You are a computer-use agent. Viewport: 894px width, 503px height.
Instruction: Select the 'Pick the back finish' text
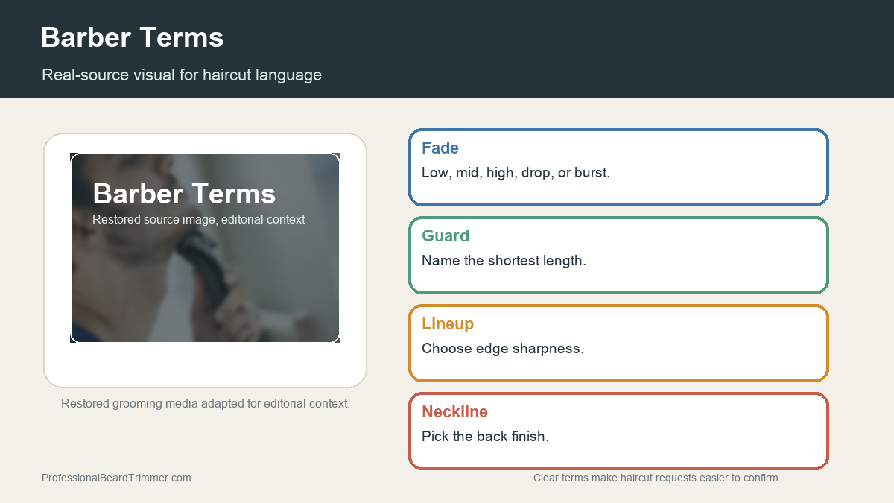point(485,437)
